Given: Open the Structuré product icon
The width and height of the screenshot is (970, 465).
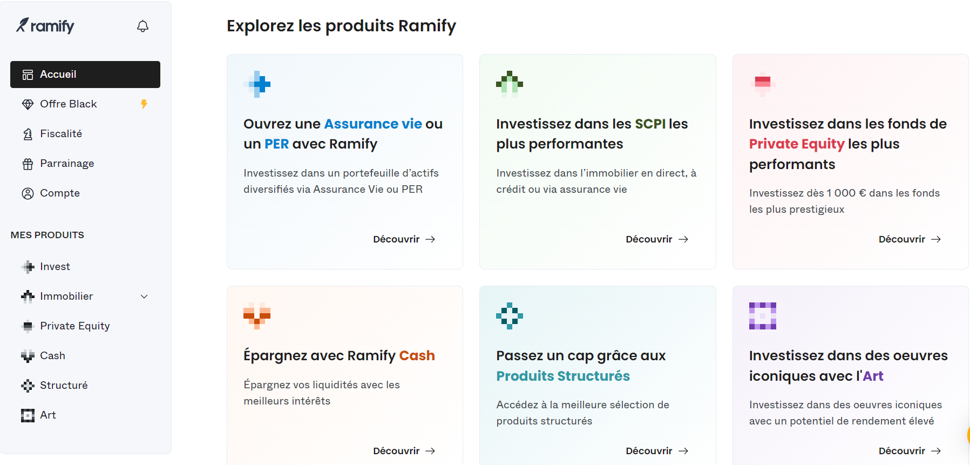Looking at the screenshot, I should [x=27, y=385].
